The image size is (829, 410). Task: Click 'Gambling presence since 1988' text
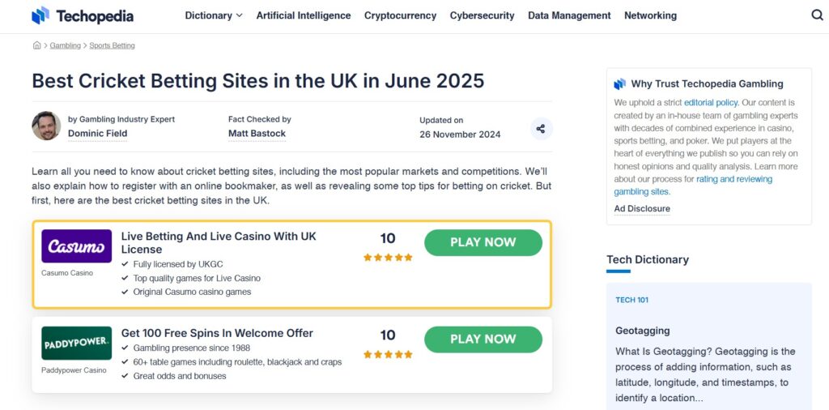192,348
